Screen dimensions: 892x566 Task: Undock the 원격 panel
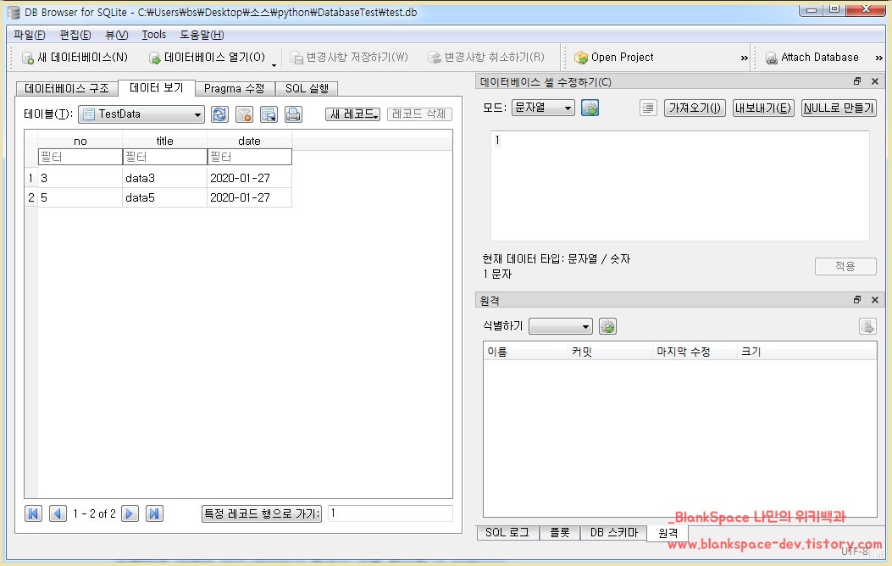click(857, 300)
